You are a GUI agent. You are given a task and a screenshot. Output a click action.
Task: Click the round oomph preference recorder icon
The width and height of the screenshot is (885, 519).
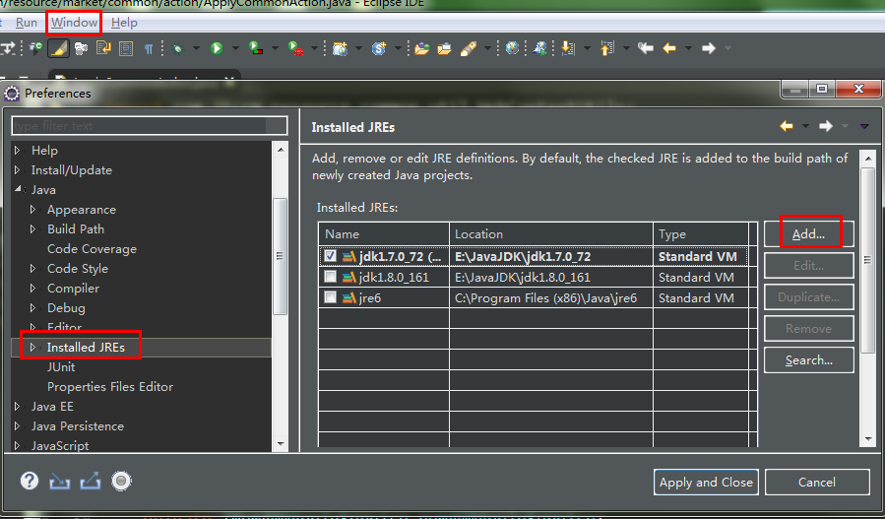(121, 481)
